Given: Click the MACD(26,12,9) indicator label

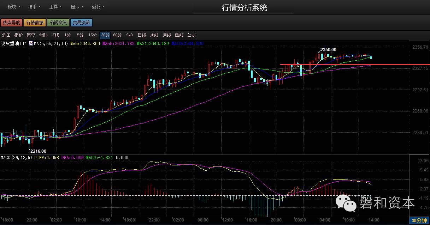Looking at the screenshot, I should click(x=16, y=157).
